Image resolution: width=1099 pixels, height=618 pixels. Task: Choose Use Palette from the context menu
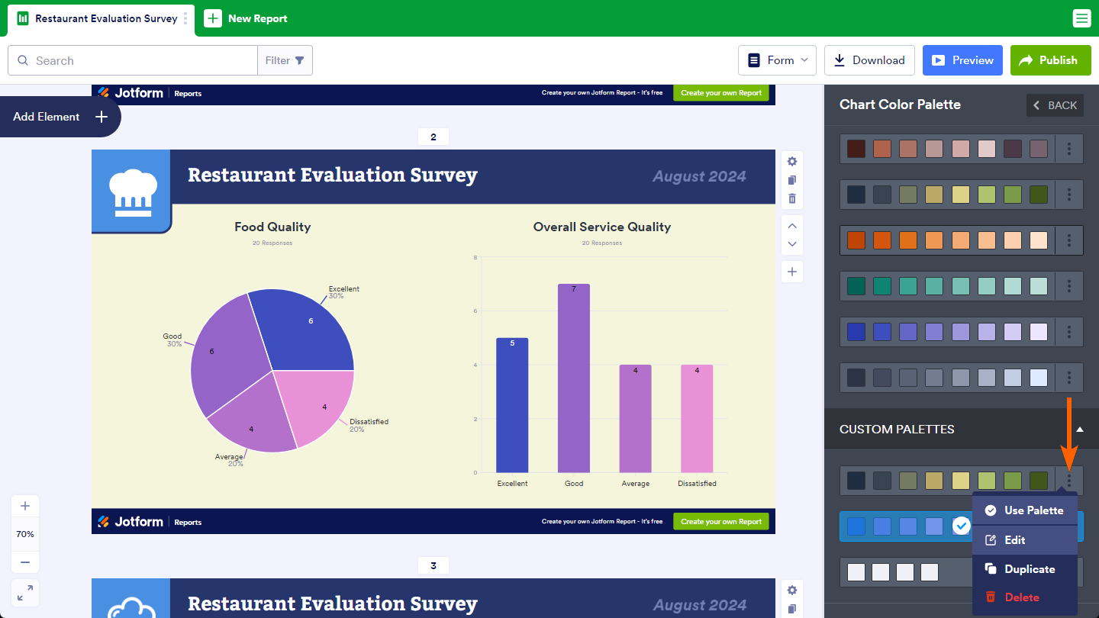click(x=1025, y=510)
